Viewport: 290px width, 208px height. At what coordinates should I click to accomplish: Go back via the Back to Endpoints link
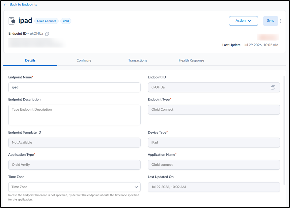click(x=23, y=4)
